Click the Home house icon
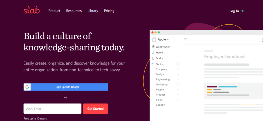The width and height of the screenshot is (263, 121). click(153, 52)
